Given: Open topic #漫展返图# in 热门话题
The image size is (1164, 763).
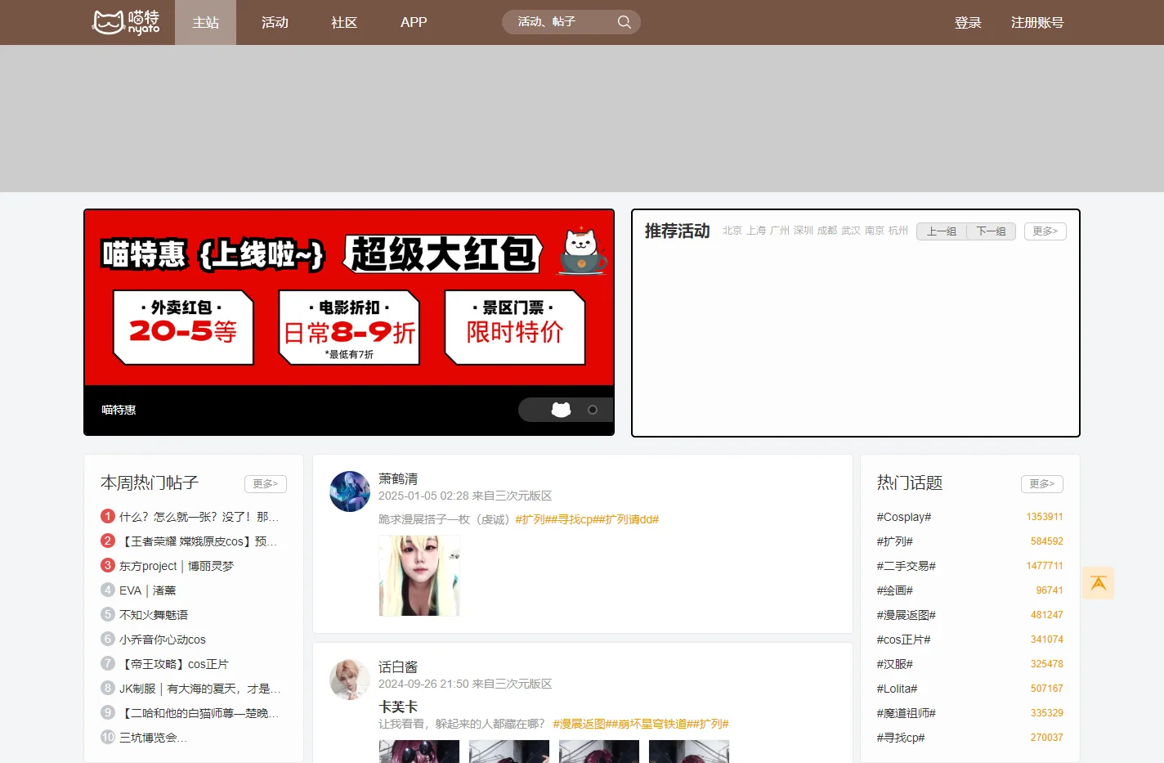Looking at the screenshot, I should pyautogui.click(x=906, y=615).
